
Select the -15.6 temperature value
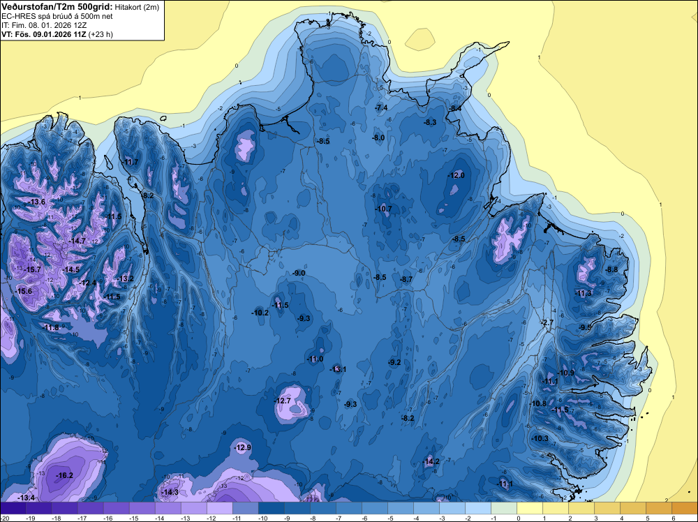click(x=24, y=291)
